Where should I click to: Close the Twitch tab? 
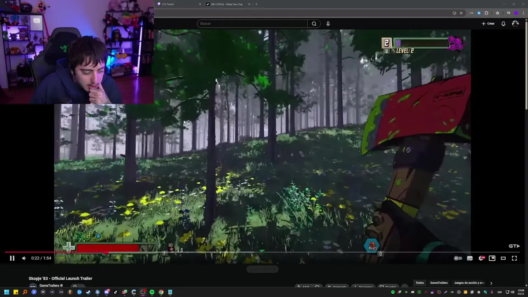click(200, 4)
